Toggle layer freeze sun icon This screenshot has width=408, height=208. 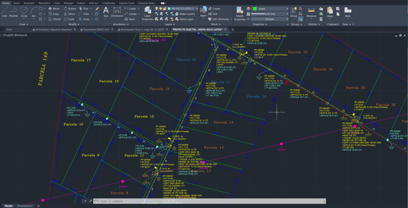(x=161, y=9)
